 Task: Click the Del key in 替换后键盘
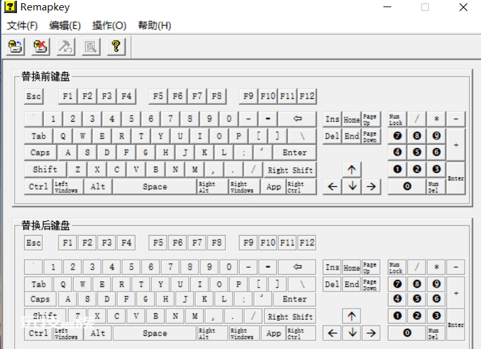coord(333,285)
